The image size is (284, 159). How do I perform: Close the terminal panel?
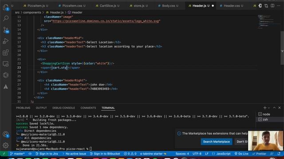point(280,108)
